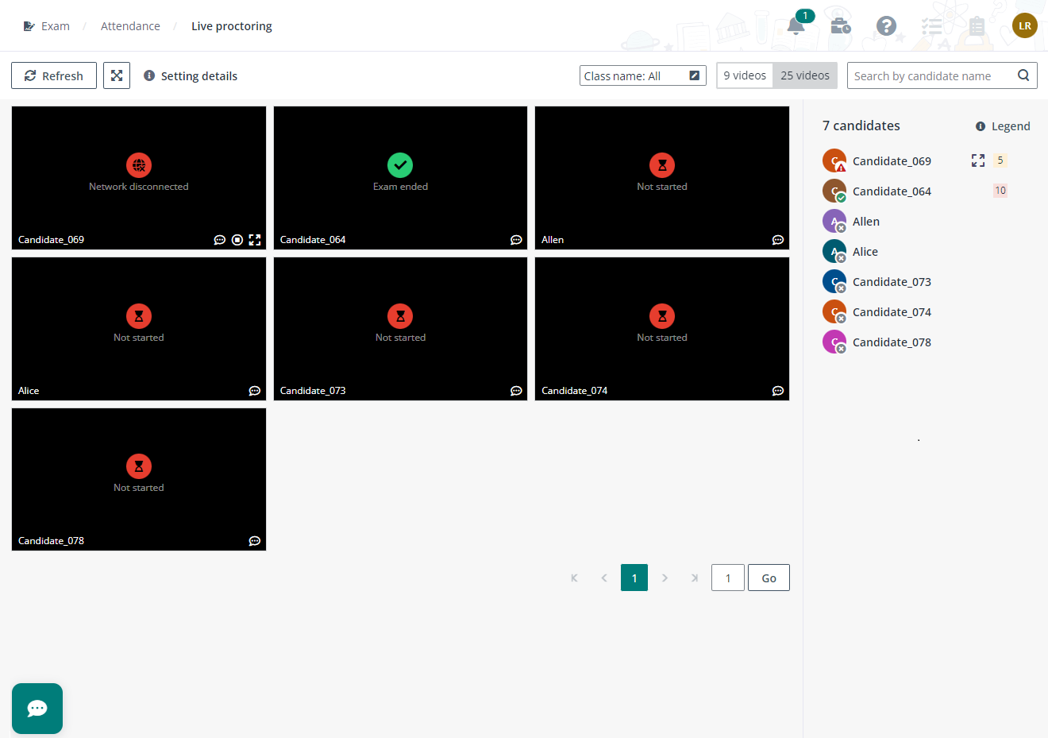
Task: Select page 1 in pagination
Action: click(x=634, y=578)
